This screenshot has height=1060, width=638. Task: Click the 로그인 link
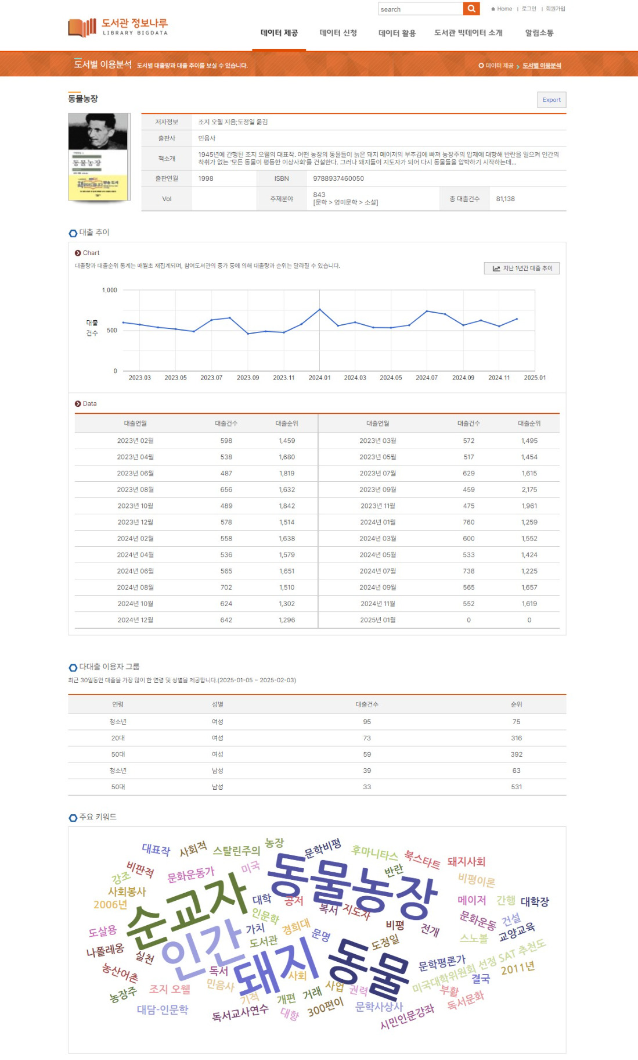click(x=529, y=9)
